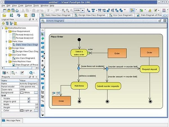This screenshot has width=169, height=127.
Task: Pick the green diamond decision node tool
Action: coord(43,38)
